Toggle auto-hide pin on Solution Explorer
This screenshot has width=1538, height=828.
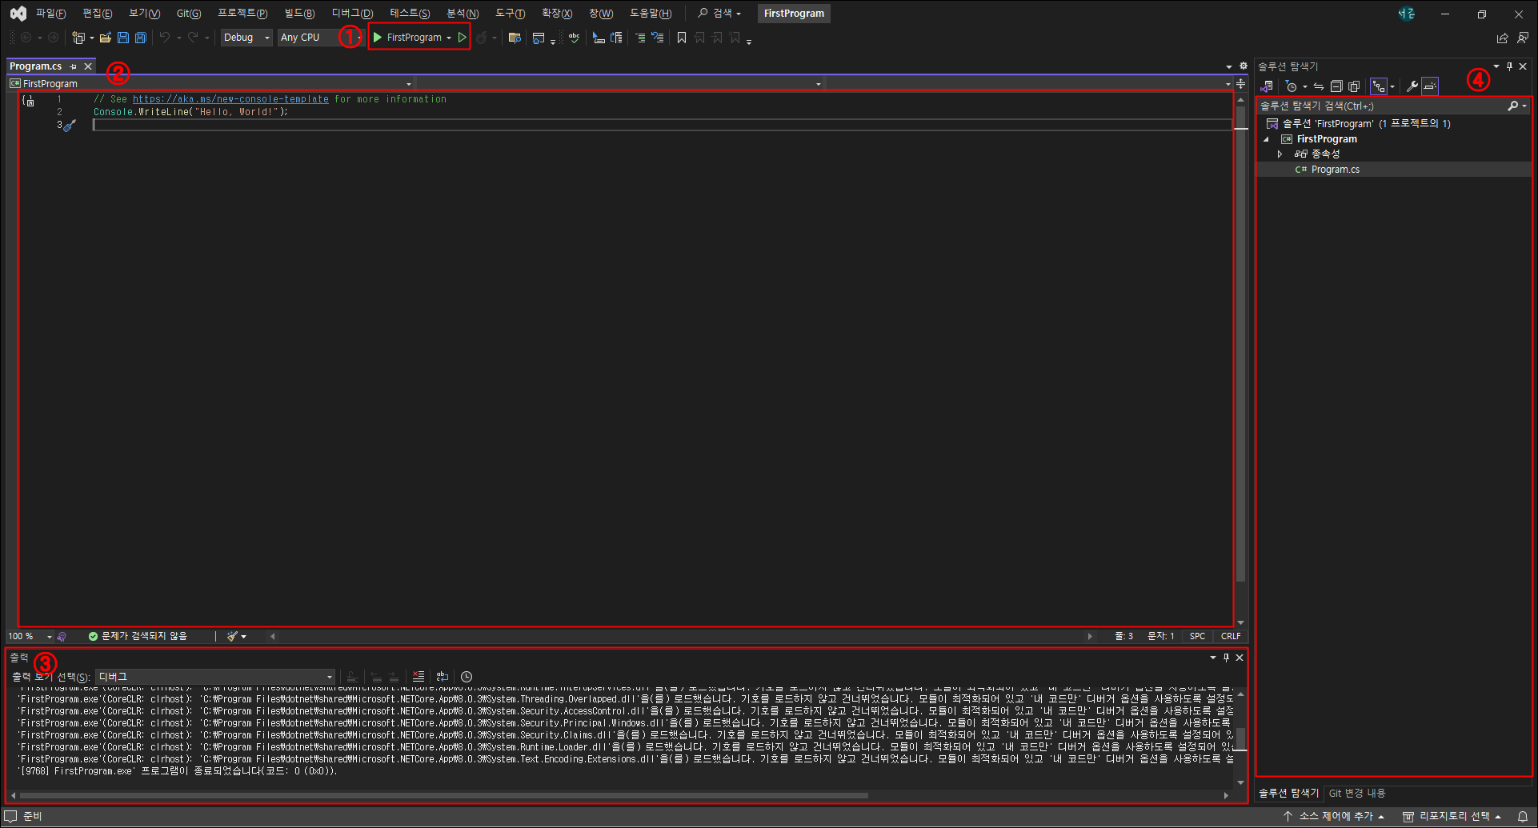tap(1509, 66)
